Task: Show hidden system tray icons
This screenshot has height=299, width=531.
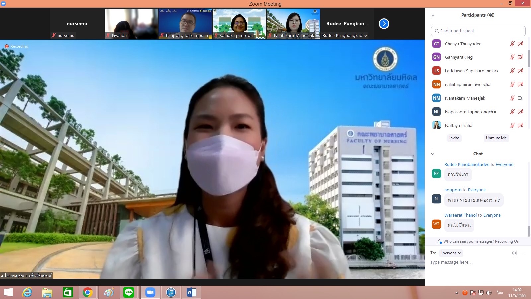Action: (457, 293)
